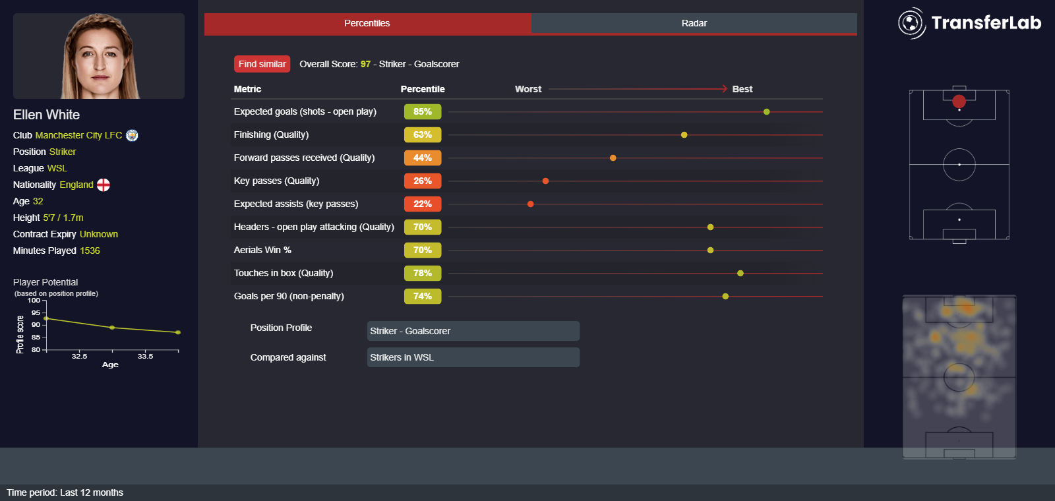This screenshot has height=501, width=1055.
Task: Click the Key passes (Quality) metric label
Action: point(276,181)
